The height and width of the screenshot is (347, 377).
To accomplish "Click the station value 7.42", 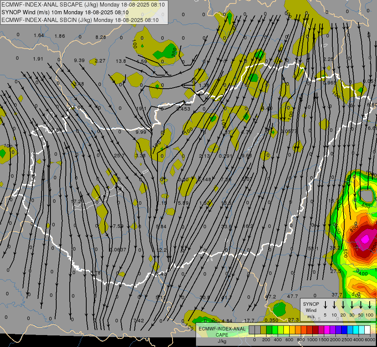I will point(139,320).
